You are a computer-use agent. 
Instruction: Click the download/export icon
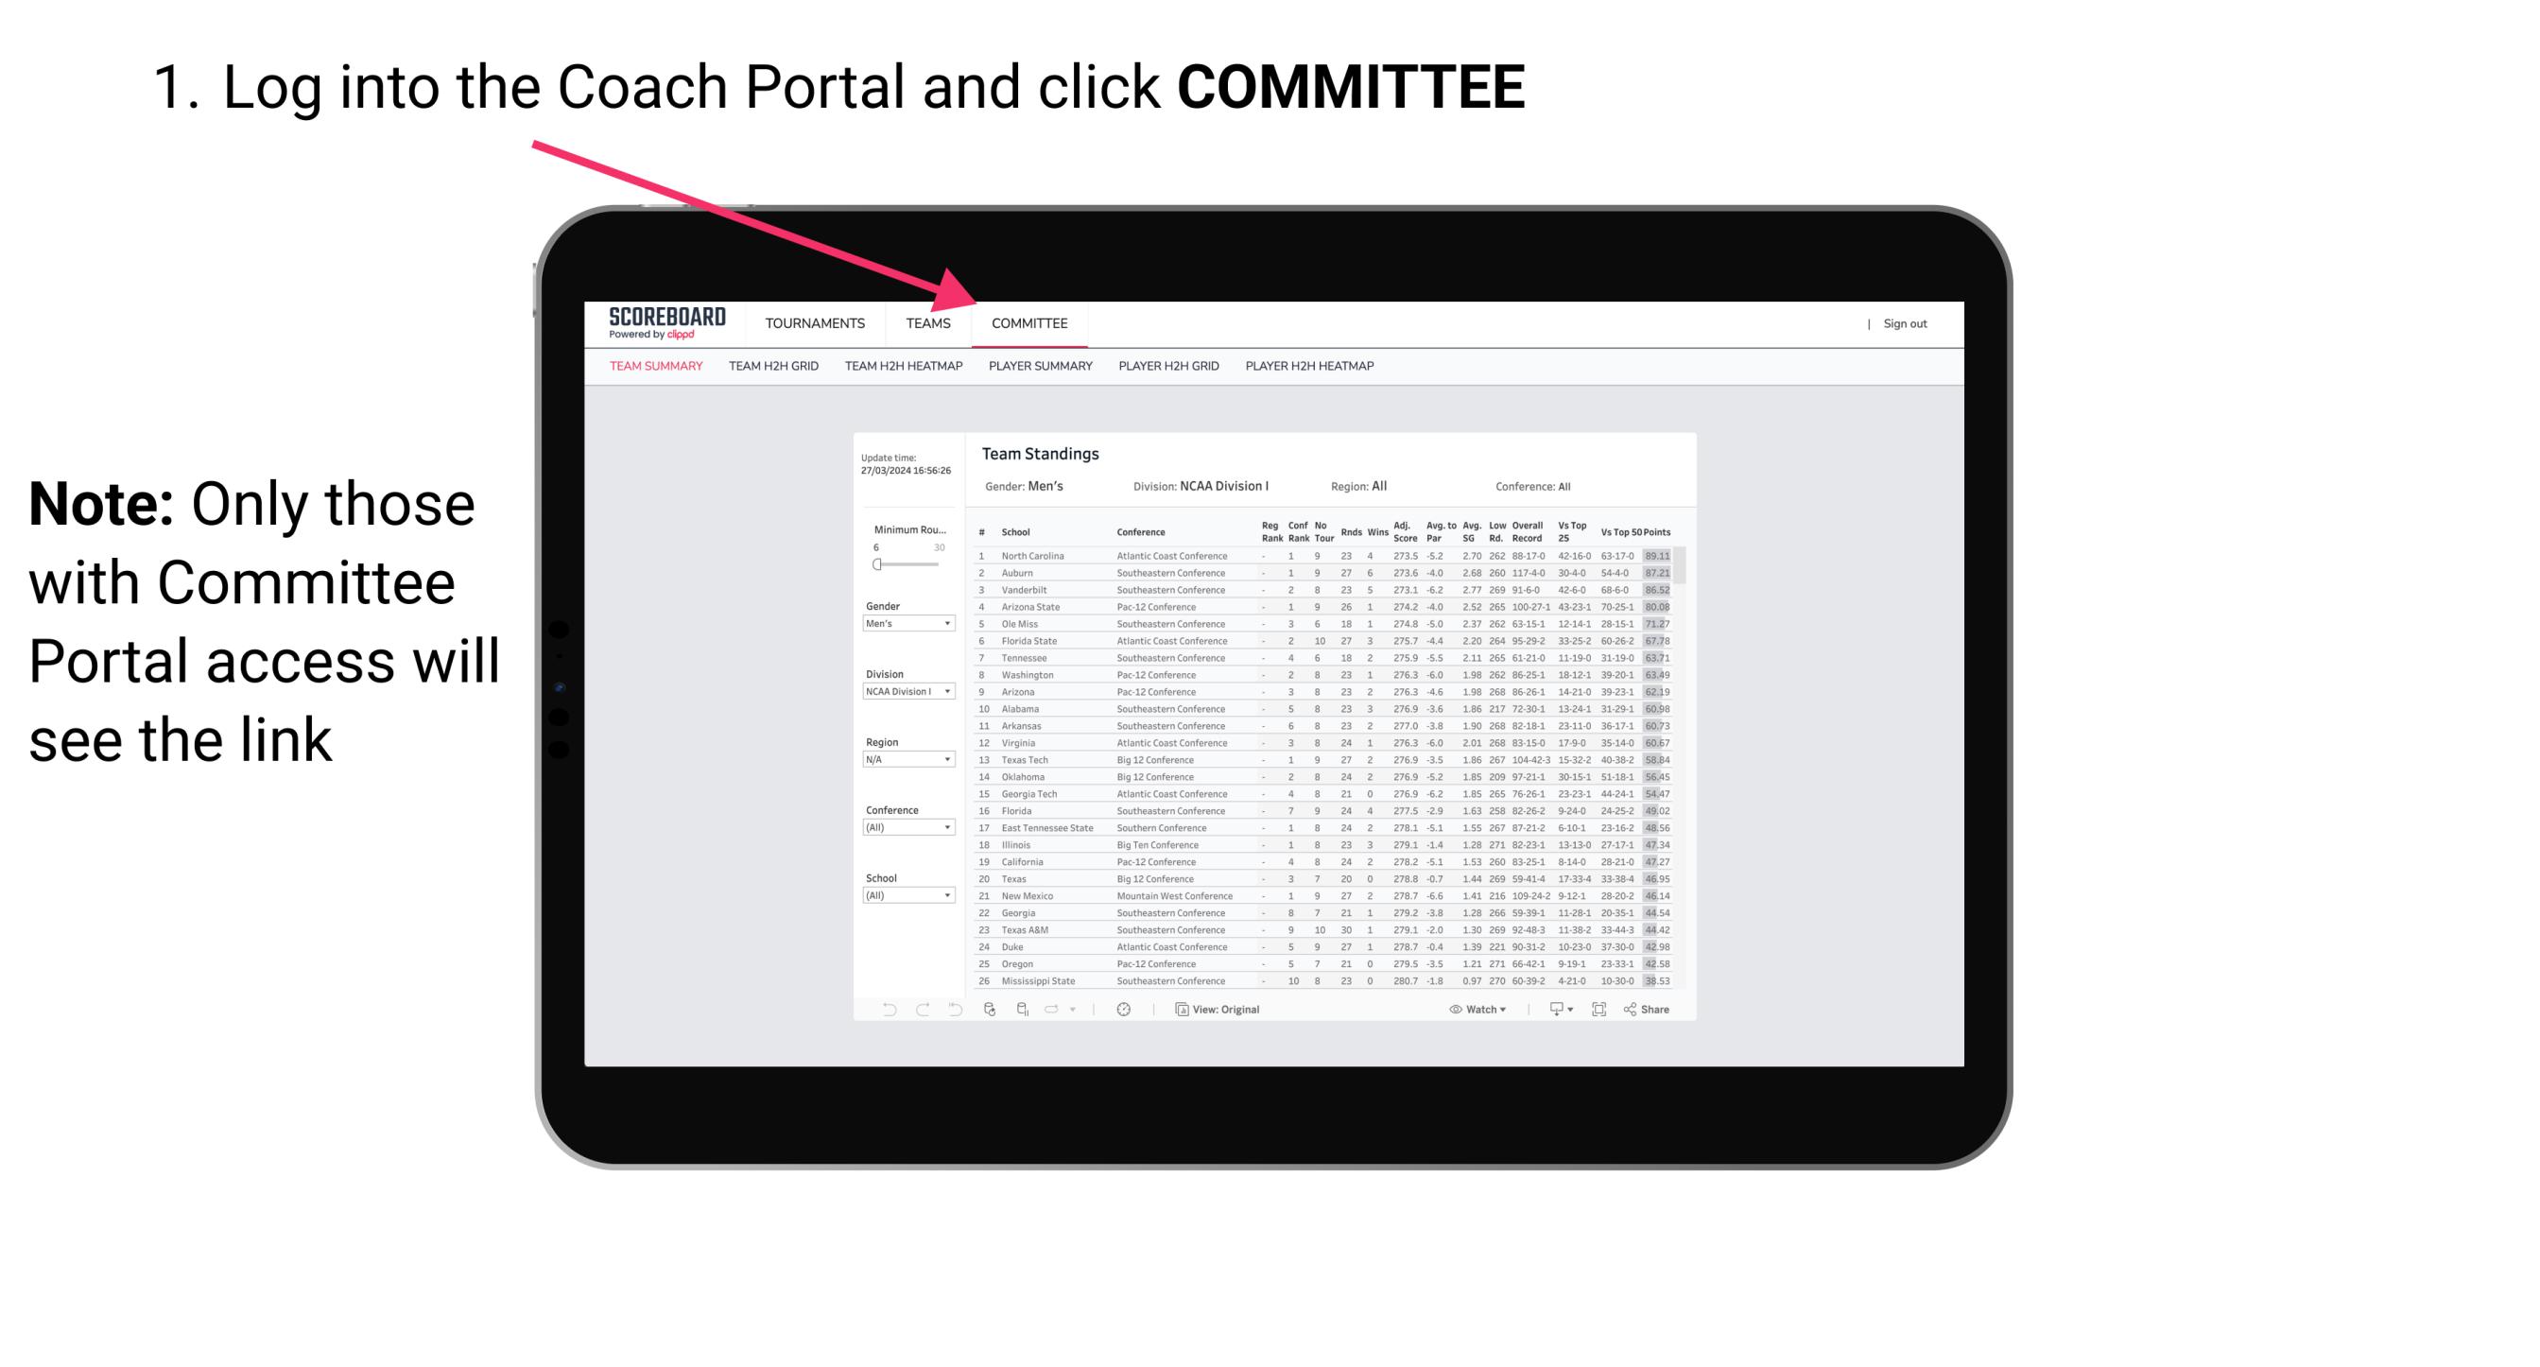tap(1552, 1010)
